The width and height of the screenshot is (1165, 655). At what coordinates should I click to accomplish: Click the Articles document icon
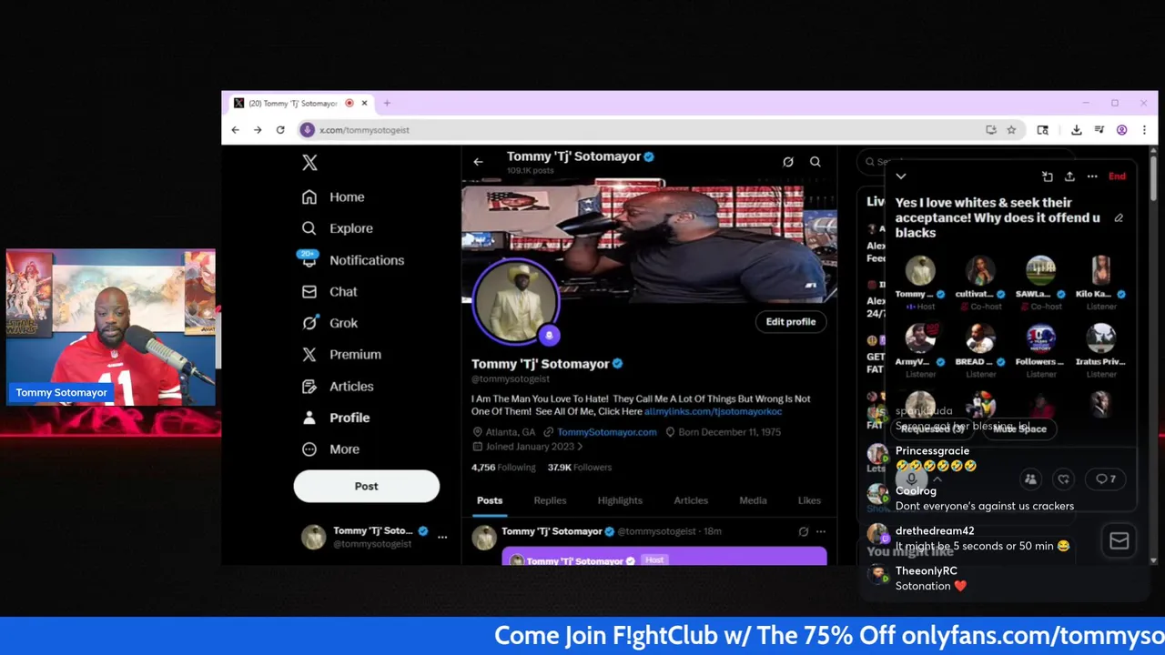click(x=309, y=387)
